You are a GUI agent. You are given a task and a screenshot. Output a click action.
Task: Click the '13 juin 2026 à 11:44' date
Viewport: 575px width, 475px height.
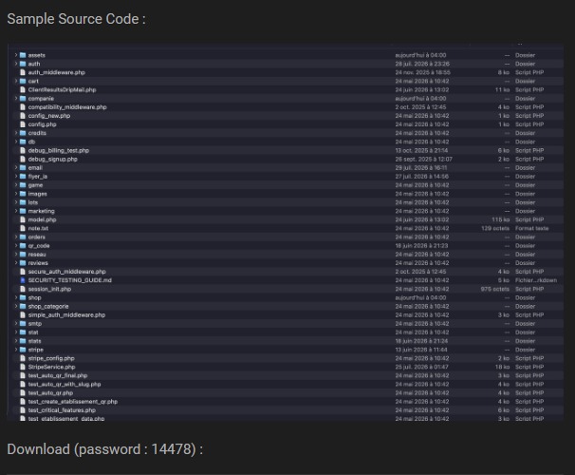(x=421, y=350)
